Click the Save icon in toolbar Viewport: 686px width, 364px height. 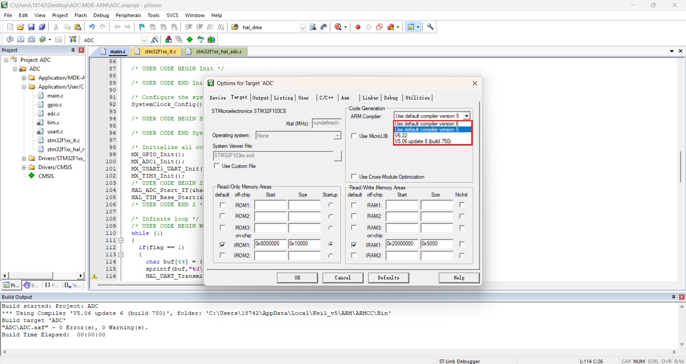point(31,27)
